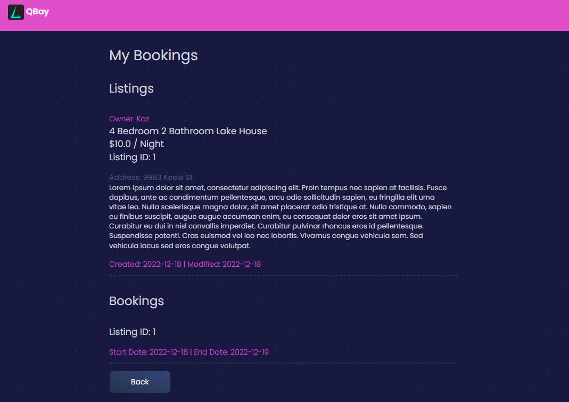The height and width of the screenshot is (402, 569).
Task: Select the QBay brand name in navbar
Action: click(x=38, y=11)
